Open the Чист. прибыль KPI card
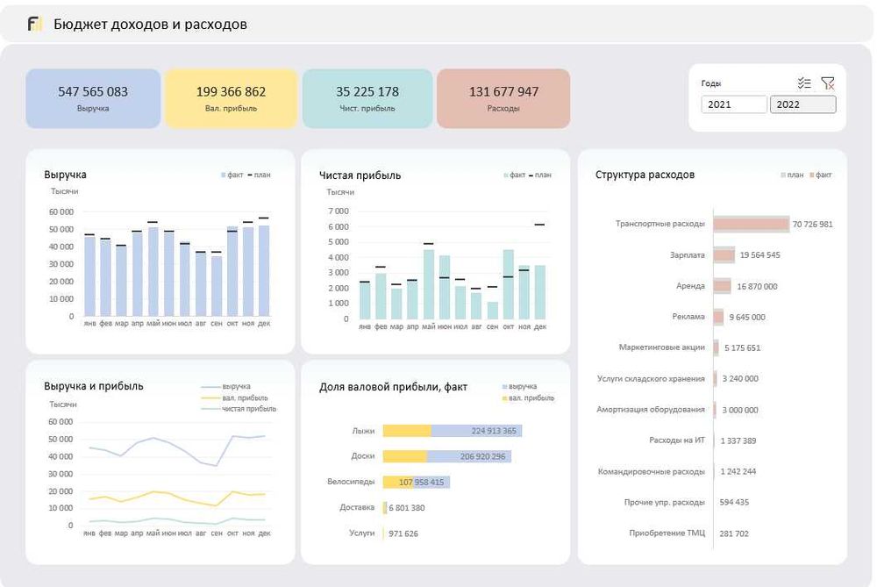The width and height of the screenshot is (877, 587). coord(367,98)
